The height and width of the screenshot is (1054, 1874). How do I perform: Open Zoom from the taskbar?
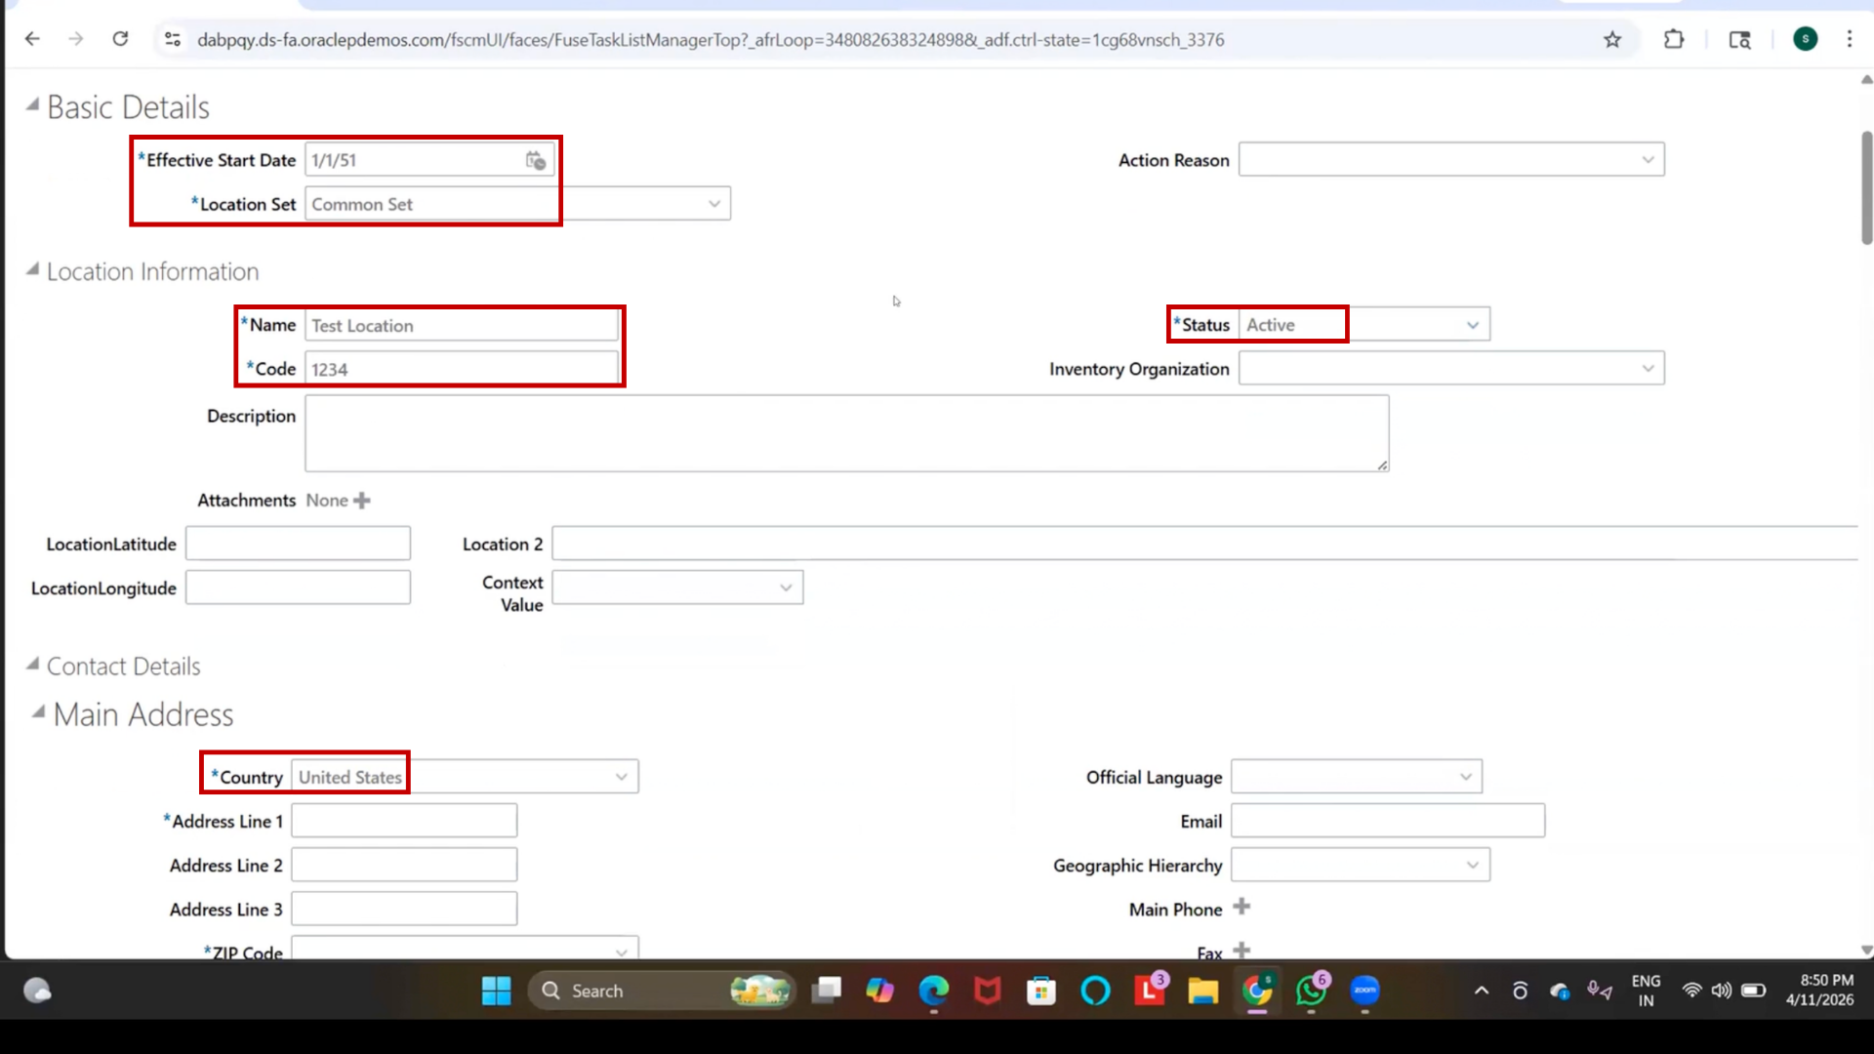(1365, 991)
